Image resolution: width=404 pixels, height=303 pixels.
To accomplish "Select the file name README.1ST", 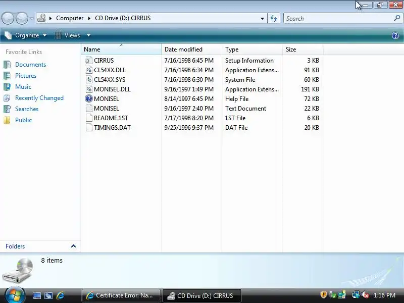I will pos(111,118).
